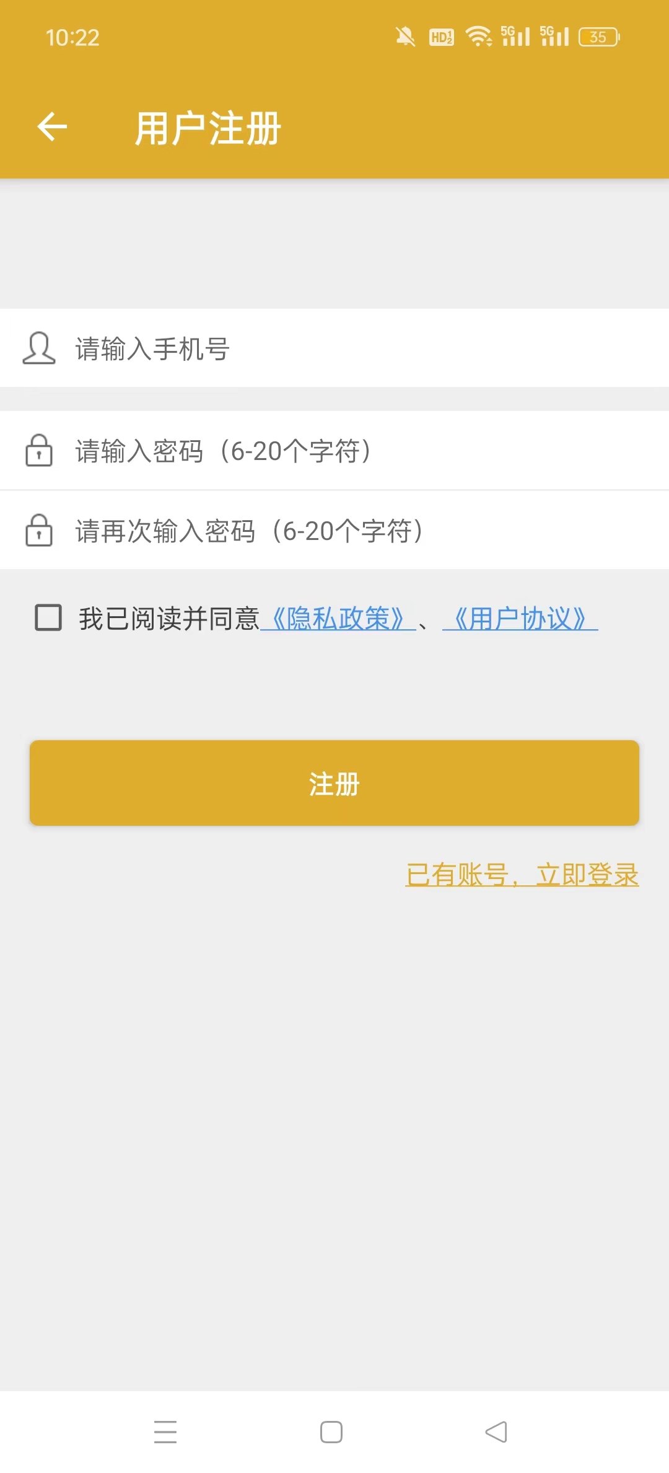Open the 《隐私政策》 privacy policy link
Image resolution: width=669 pixels, height=1473 pixels.
coord(338,619)
